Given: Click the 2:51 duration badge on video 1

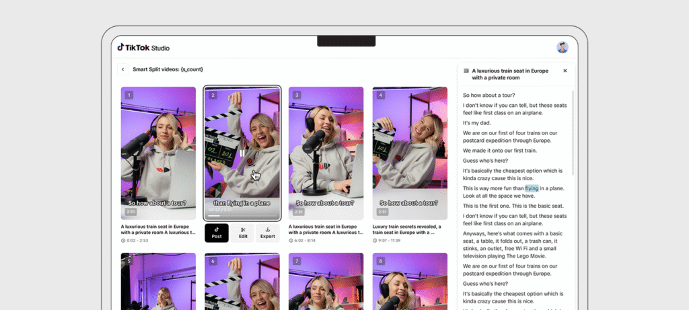Looking at the screenshot, I should click(131, 212).
